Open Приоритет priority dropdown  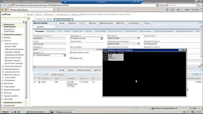point(64,55)
